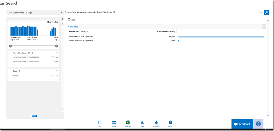Remove the PowerShellUser_CF filter facet
The image size is (274, 131).
click(57, 52)
